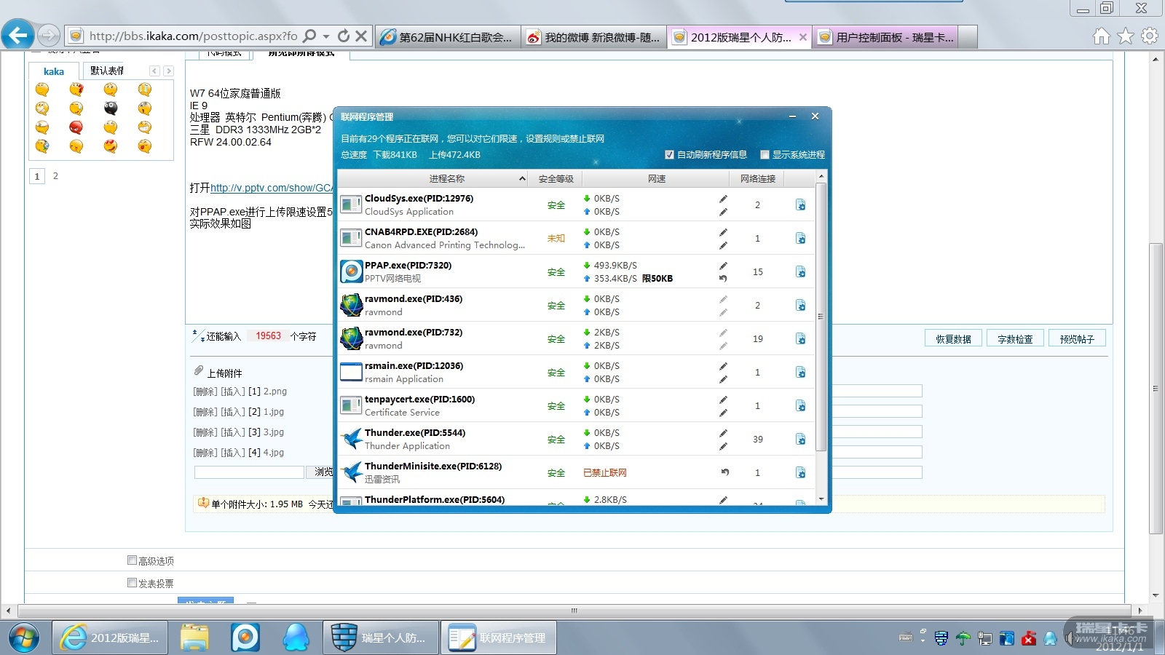
Task: Go back in Internet Explorer
Action: (17, 35)
